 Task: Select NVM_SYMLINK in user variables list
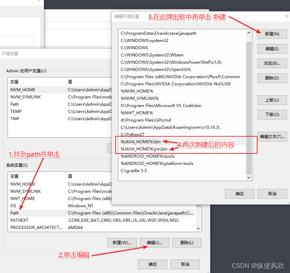[60, 97]
